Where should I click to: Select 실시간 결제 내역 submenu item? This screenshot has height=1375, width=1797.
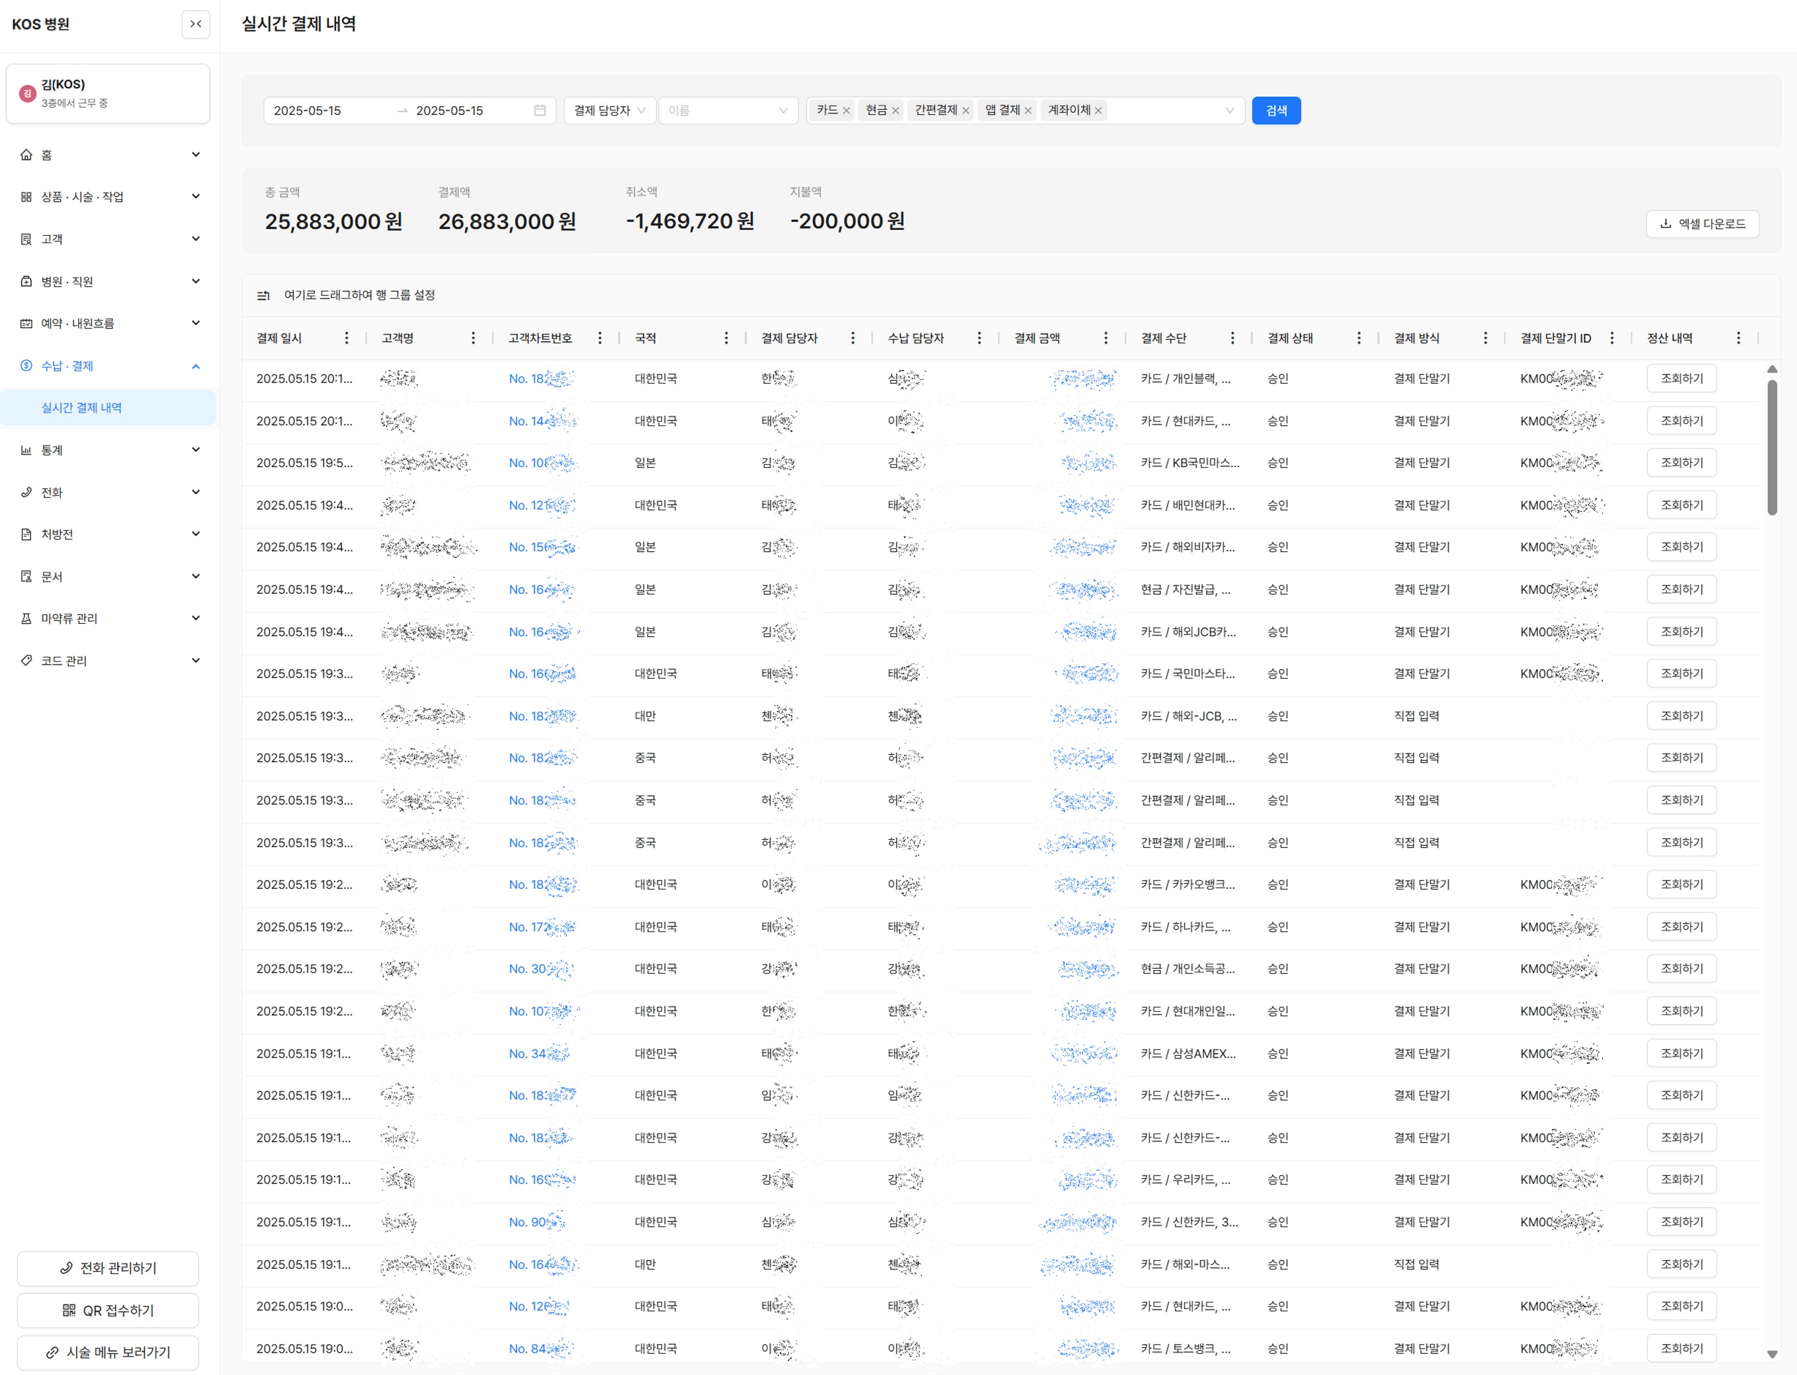[x=82, y=408]
